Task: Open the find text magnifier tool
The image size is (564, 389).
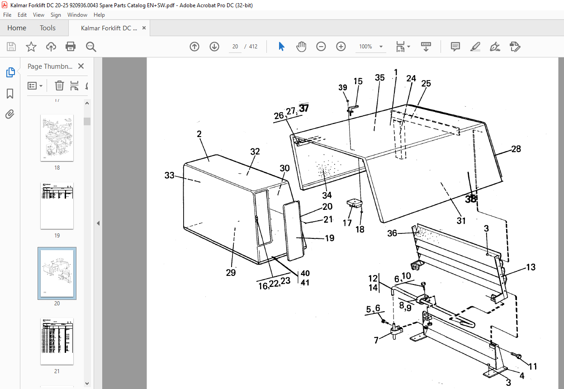Action: pos(91,47)
